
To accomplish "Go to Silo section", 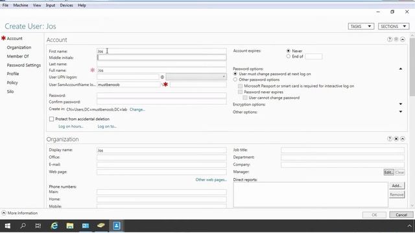I will [x=10, y=92].
